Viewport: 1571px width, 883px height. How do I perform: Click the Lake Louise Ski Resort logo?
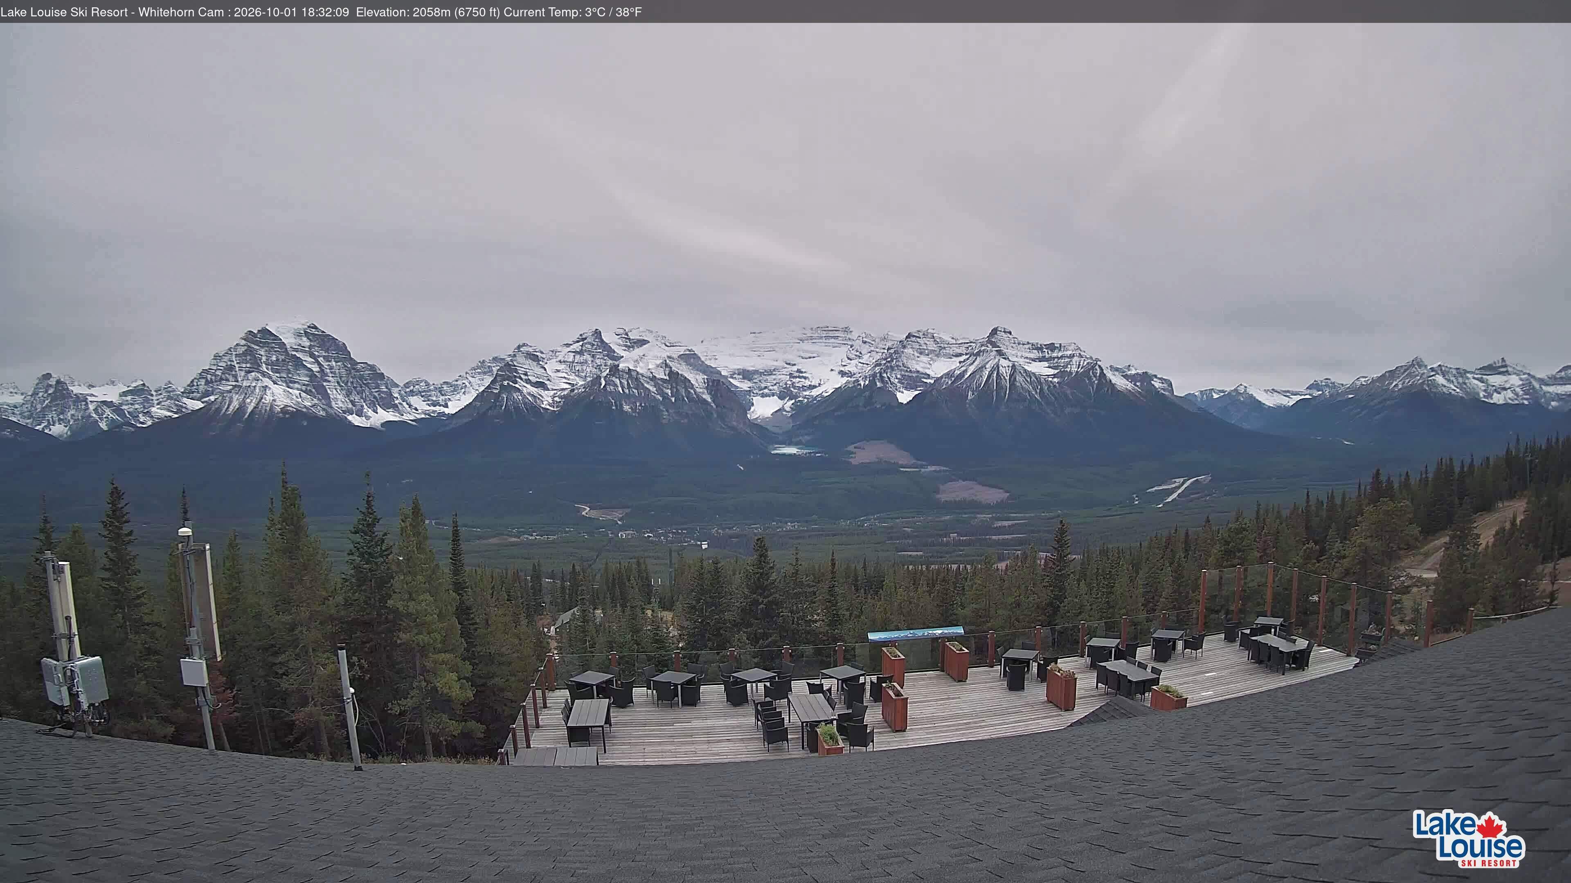pyautogui.click(x=1469, y=838)
